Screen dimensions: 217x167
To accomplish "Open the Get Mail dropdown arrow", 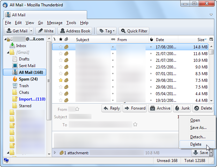I will pyautogui.click(x=31, y=31).
